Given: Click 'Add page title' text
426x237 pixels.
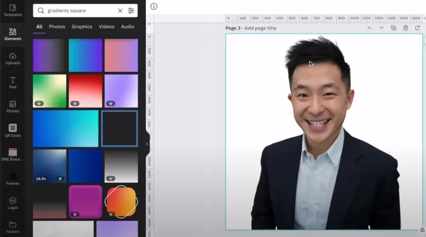Looking at the screenshot, I should coord(260,28).
